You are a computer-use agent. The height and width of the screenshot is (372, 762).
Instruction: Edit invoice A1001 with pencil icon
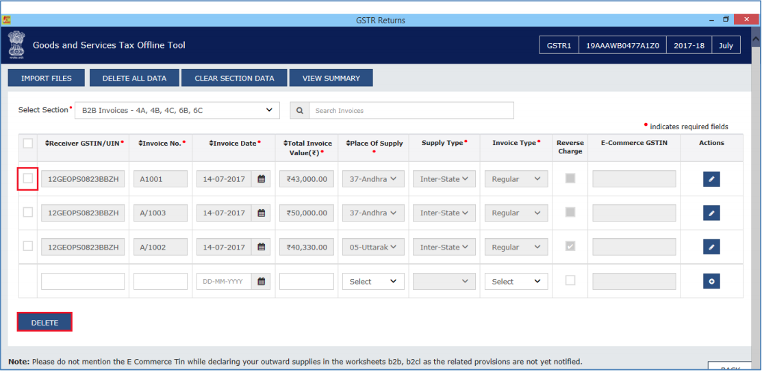711,179
